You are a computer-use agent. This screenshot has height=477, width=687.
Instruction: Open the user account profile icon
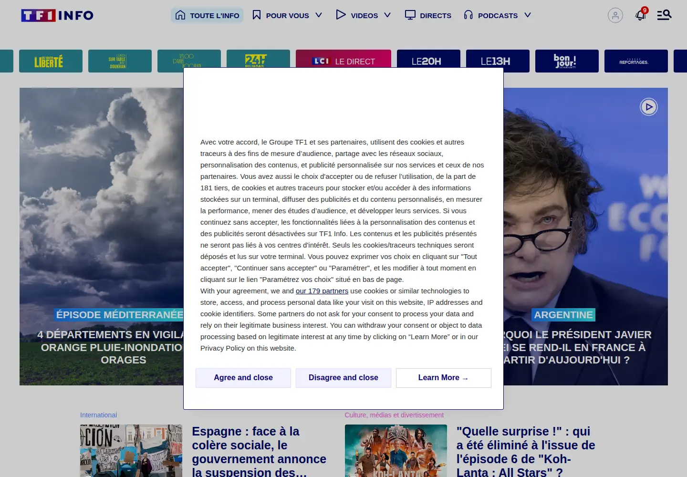(x=615, y=15)
